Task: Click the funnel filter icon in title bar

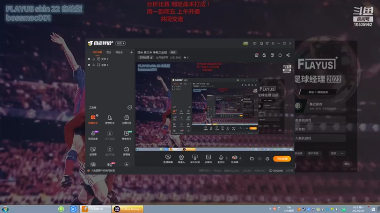Action: (267, 44)
